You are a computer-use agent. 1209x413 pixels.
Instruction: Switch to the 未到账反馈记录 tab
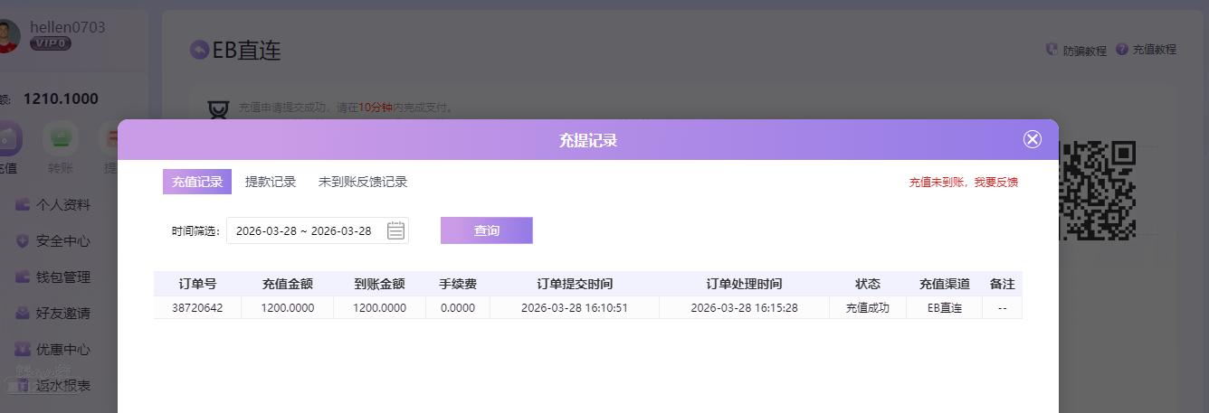(x=362, y=182)
